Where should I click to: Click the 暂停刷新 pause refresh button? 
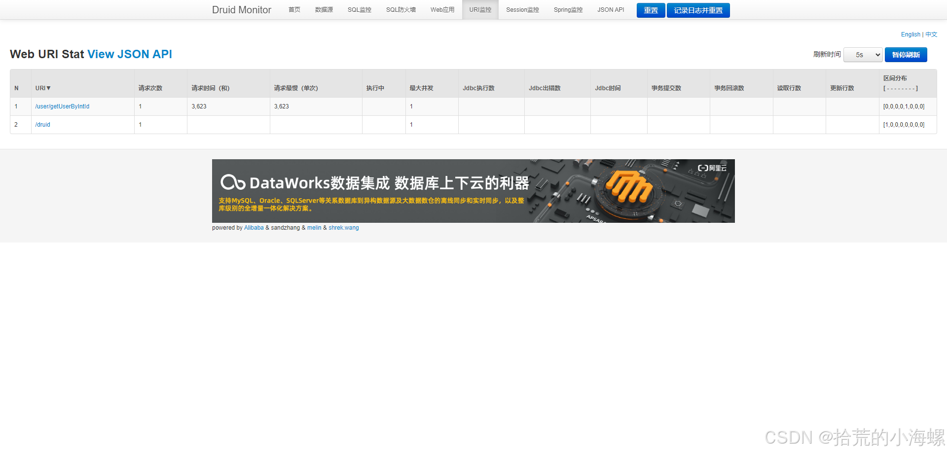[x=906, y=55]
